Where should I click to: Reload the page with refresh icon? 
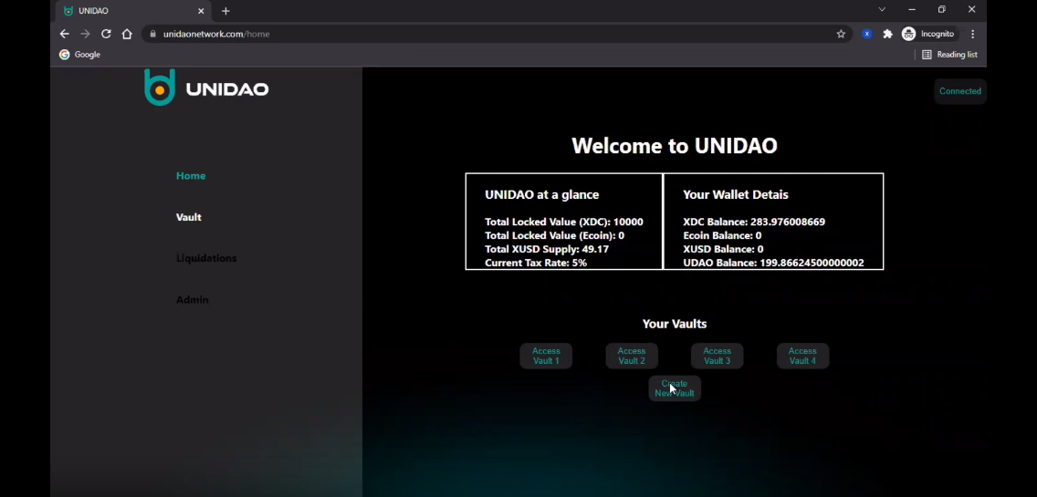point(106,34)
